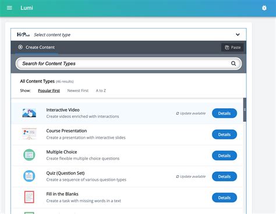The width and height of the screenshot is (276, 214).
Task: Sort by Newest First
Action: tap(78, 90)
